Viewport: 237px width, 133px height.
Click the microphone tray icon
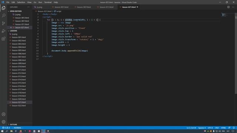click(x=214, y=131)
